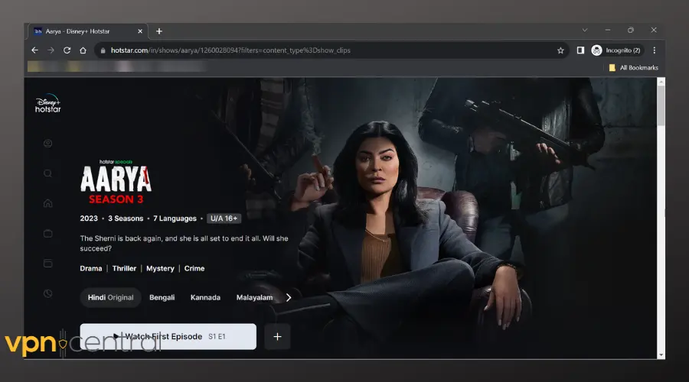Open the search icon in Hotstar sidebar

pyautogui.click(x=48, y=173)
